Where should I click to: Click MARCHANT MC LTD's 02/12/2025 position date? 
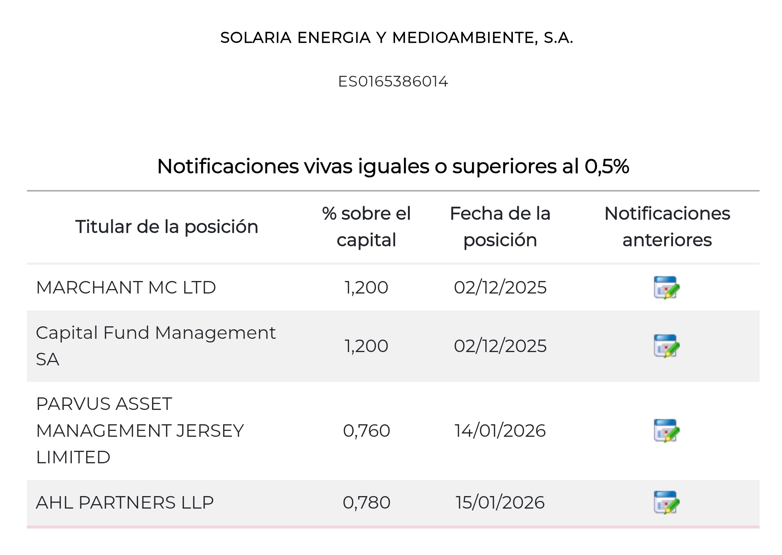click(500, 287)
